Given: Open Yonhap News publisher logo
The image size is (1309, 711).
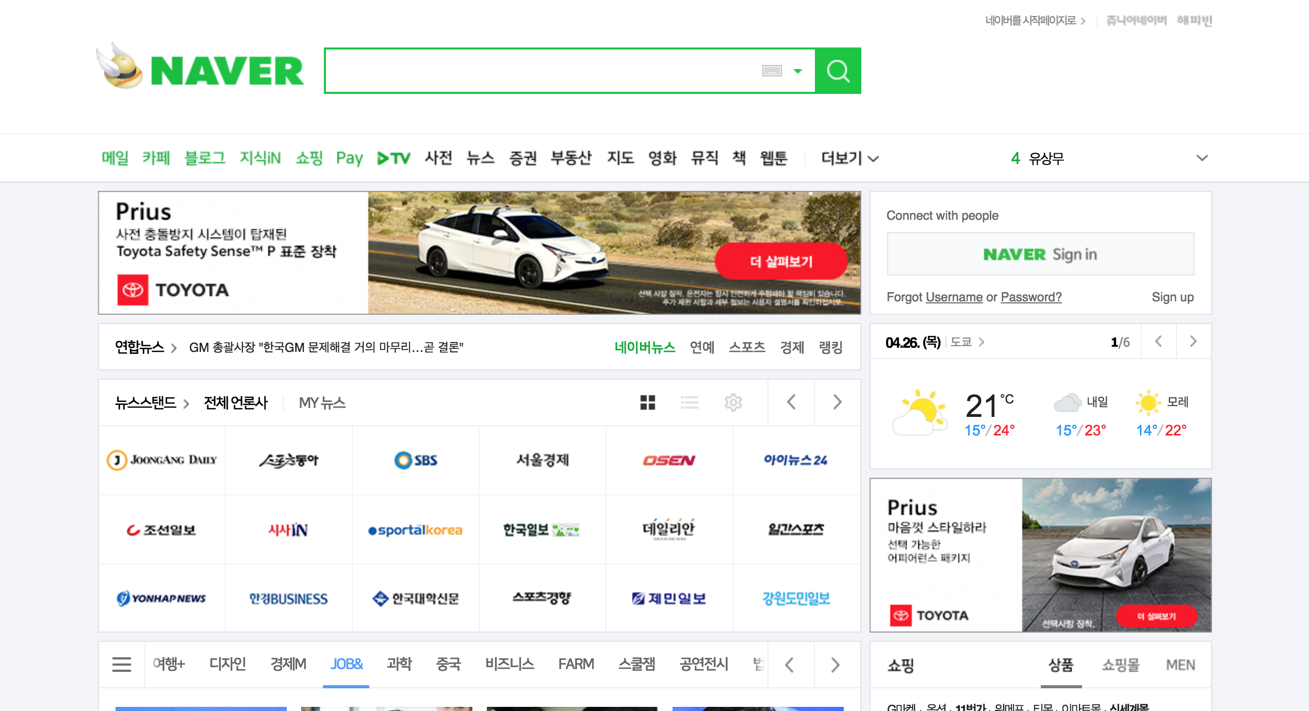Looking at the screenshot, I should click(161, 599).
